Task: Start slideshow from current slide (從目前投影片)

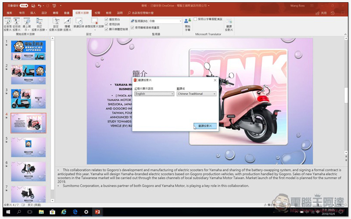Action: 17,25
